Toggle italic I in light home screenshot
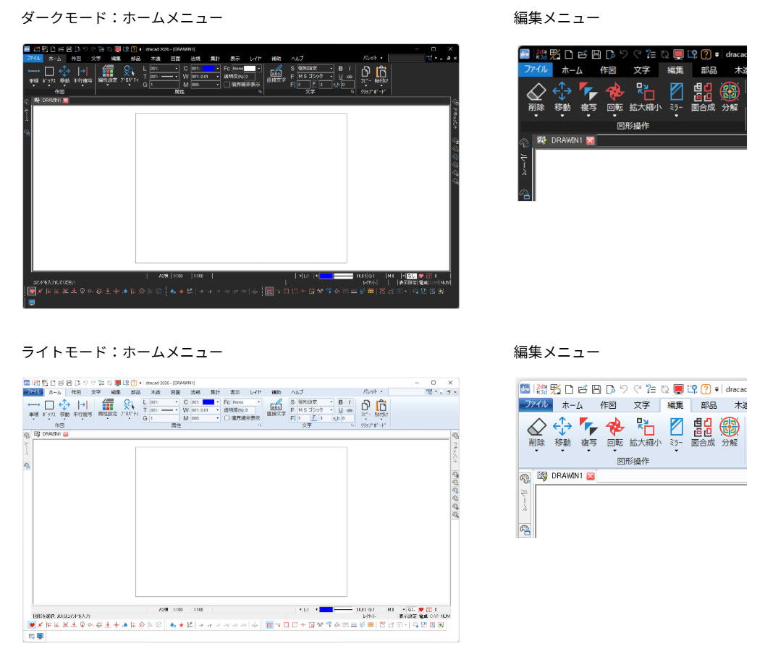Viewport: 773px width, 662px height. coord(350,402)
